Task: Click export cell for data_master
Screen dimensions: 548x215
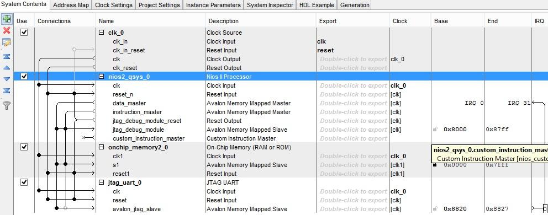Action: [x=354, y=103]
